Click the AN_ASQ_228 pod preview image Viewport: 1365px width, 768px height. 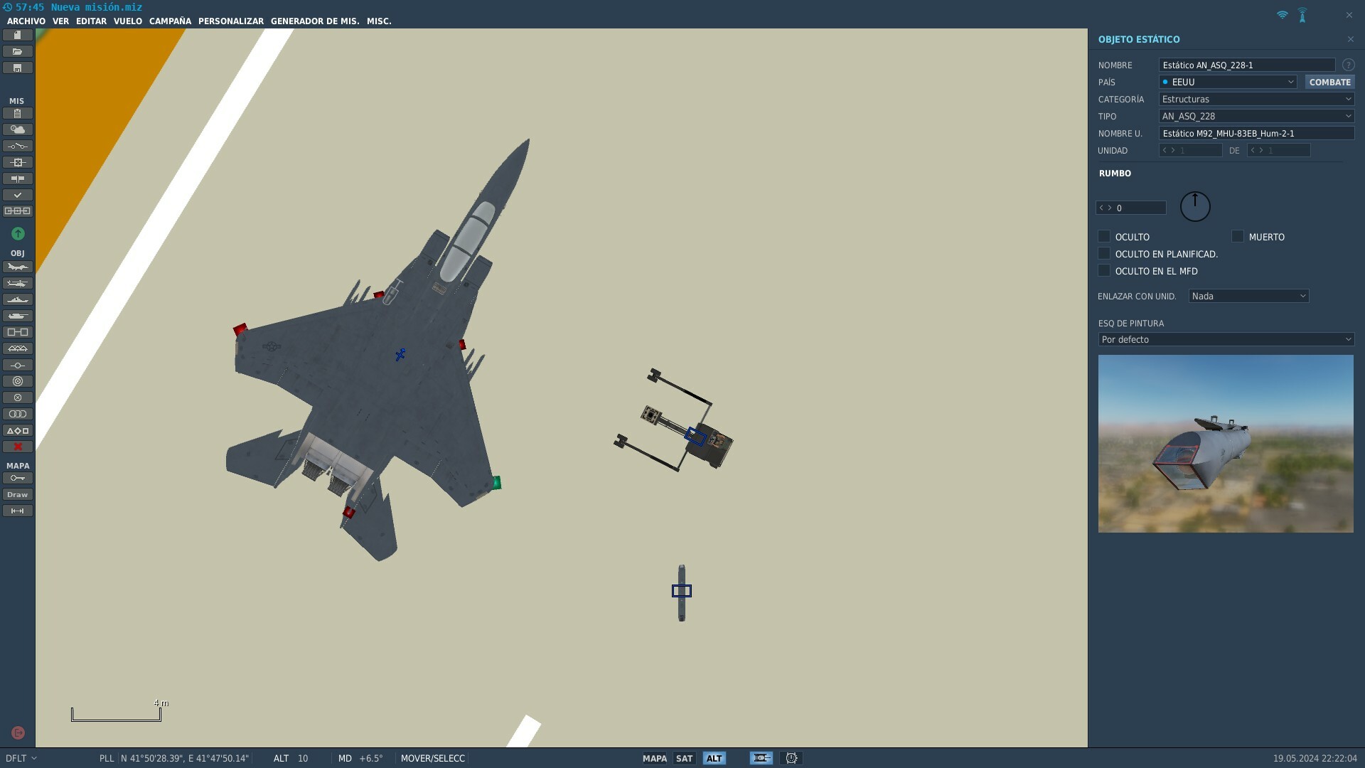(x=1226, y=444)
